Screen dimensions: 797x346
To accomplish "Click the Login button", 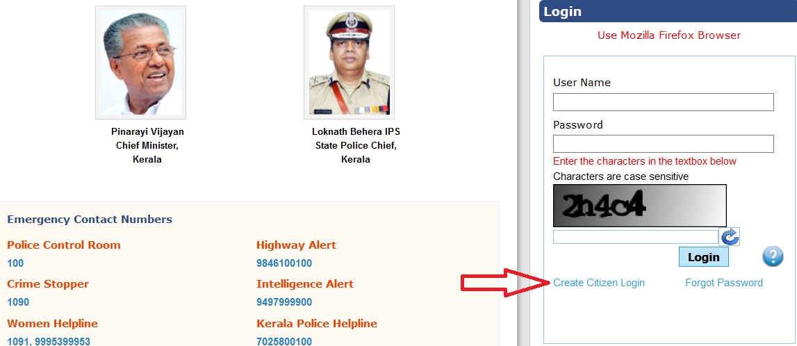I will pyautogui.click(x=703, y=257).
